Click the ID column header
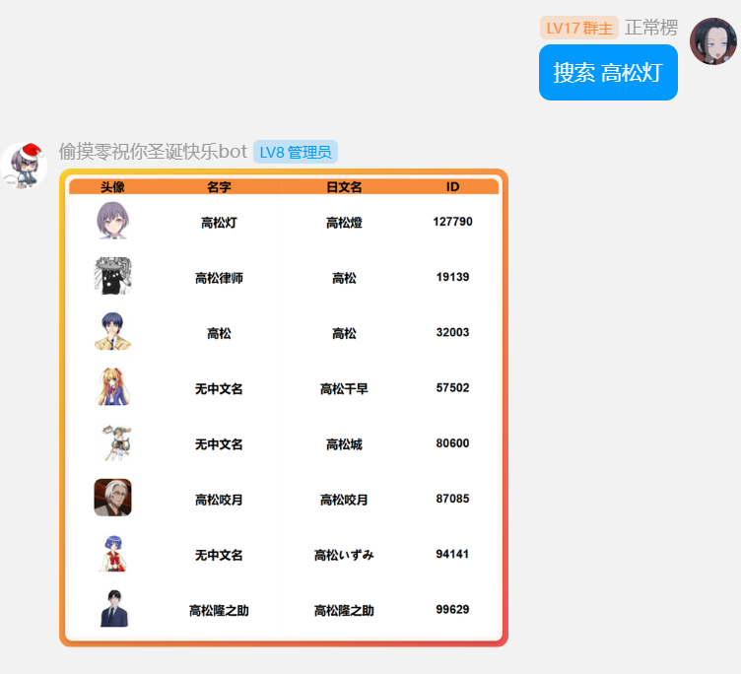Image resolution: width=741 pixels, height=674 pixels. pyautogui.click(x=452, y=186)
